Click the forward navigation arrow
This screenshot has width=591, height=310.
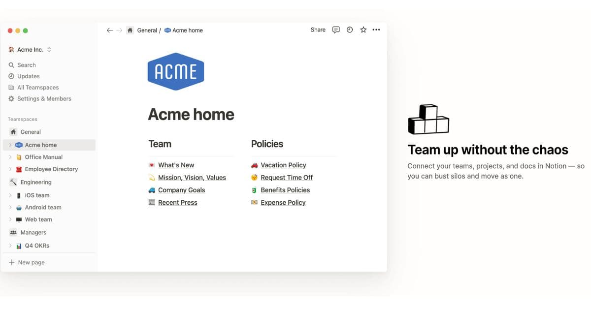pos(119,30)
